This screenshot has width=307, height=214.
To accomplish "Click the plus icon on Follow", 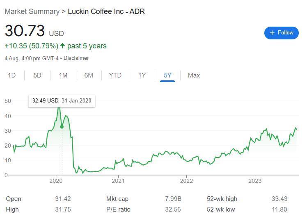I will [272, 33].
